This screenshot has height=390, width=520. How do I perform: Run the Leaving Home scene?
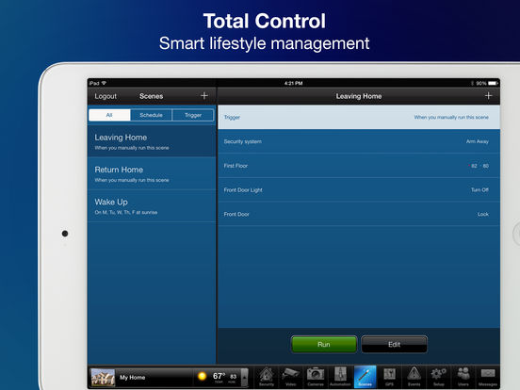(324, 344)
